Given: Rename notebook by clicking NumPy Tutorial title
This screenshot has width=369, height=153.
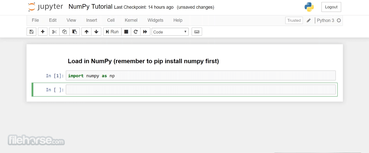Looking at the screenshot, I should click(90, 7).
